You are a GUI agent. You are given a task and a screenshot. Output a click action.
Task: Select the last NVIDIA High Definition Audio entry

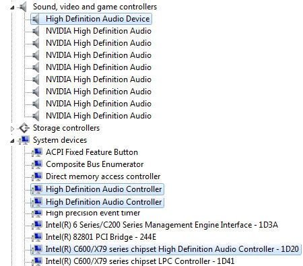(98, 116)
